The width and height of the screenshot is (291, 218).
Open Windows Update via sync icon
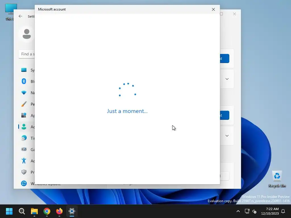(24, 183)
